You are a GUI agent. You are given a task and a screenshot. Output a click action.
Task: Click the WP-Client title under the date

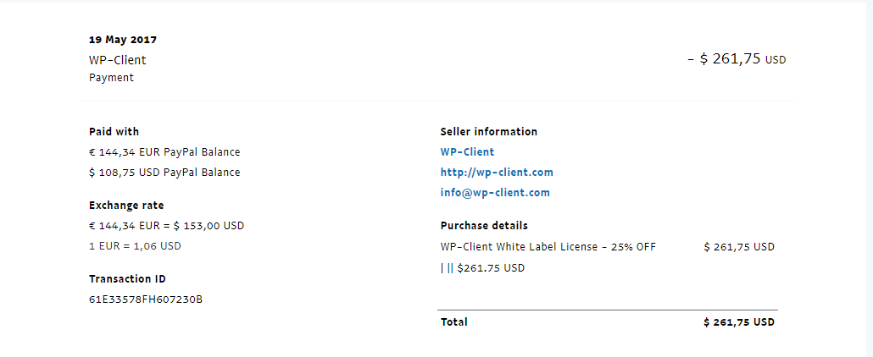[x=117, y=60]
